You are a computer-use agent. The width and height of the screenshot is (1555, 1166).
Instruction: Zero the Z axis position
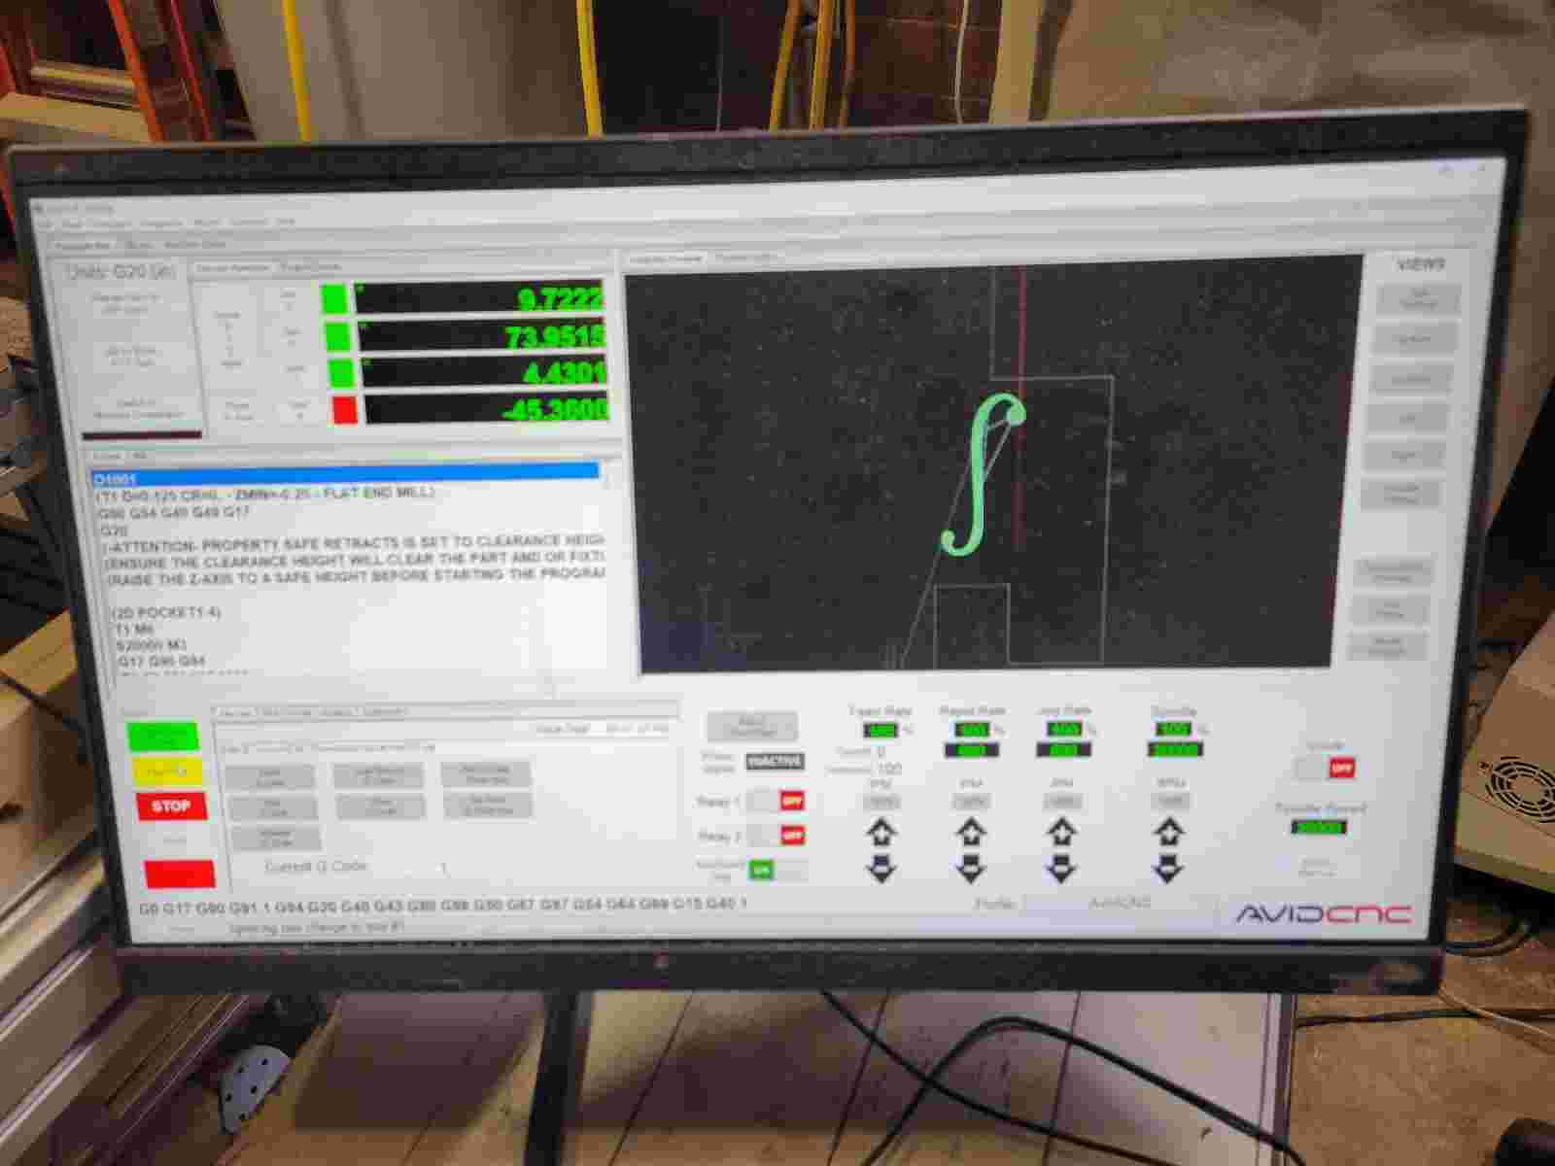294,373
